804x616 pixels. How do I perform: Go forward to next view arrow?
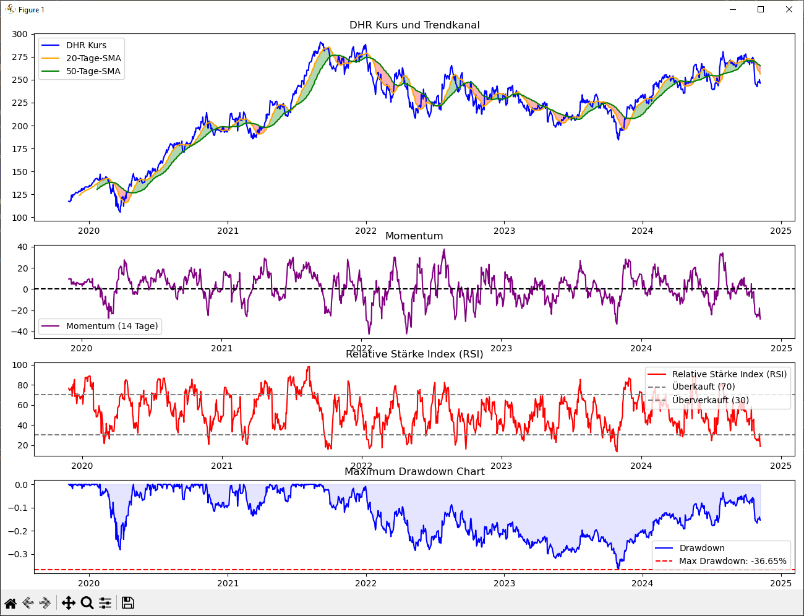click(x=45, y=603)
